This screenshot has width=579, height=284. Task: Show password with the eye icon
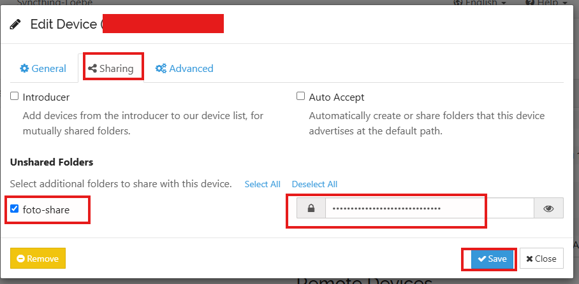(x=548, y=208)
